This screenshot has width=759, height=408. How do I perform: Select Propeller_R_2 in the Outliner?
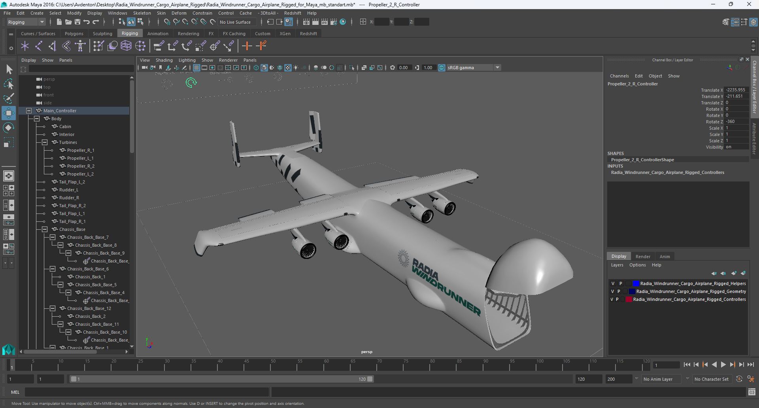coord(80,166)
